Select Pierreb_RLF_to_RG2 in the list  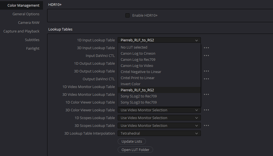159,90
